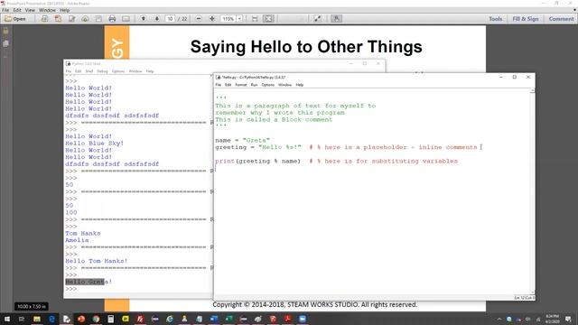Click the Open button in Adobe Reader toolbar
578x325 pixels.
coord(15,19)
